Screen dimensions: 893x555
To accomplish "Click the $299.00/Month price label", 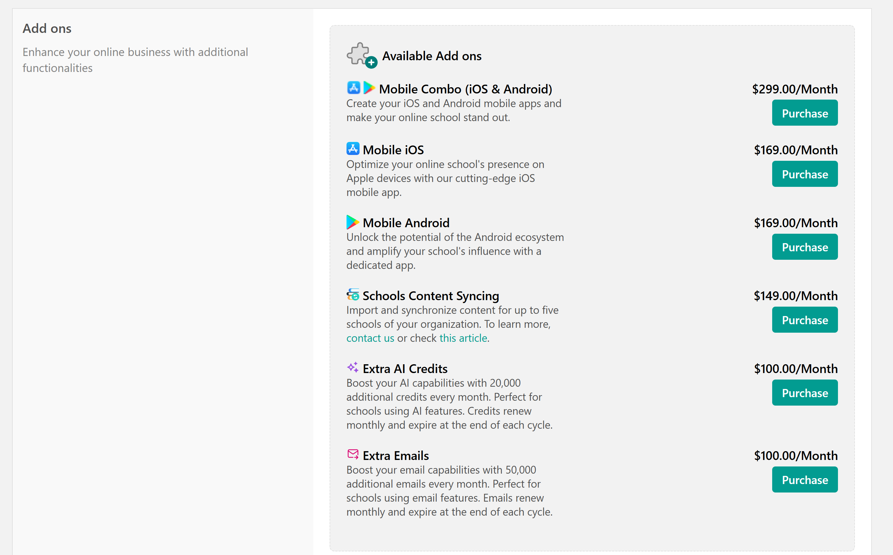I will click(795, 89).
